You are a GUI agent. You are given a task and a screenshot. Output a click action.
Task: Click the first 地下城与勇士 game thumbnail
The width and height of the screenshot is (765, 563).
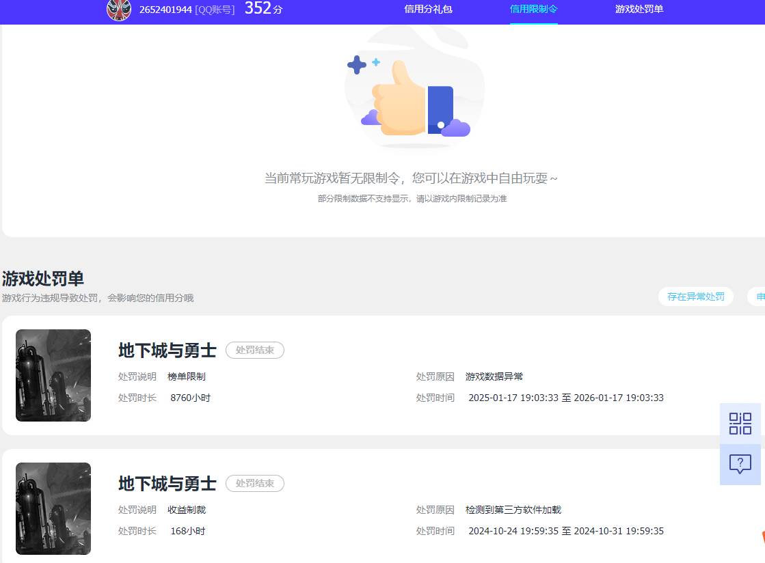tap(53, 375)
